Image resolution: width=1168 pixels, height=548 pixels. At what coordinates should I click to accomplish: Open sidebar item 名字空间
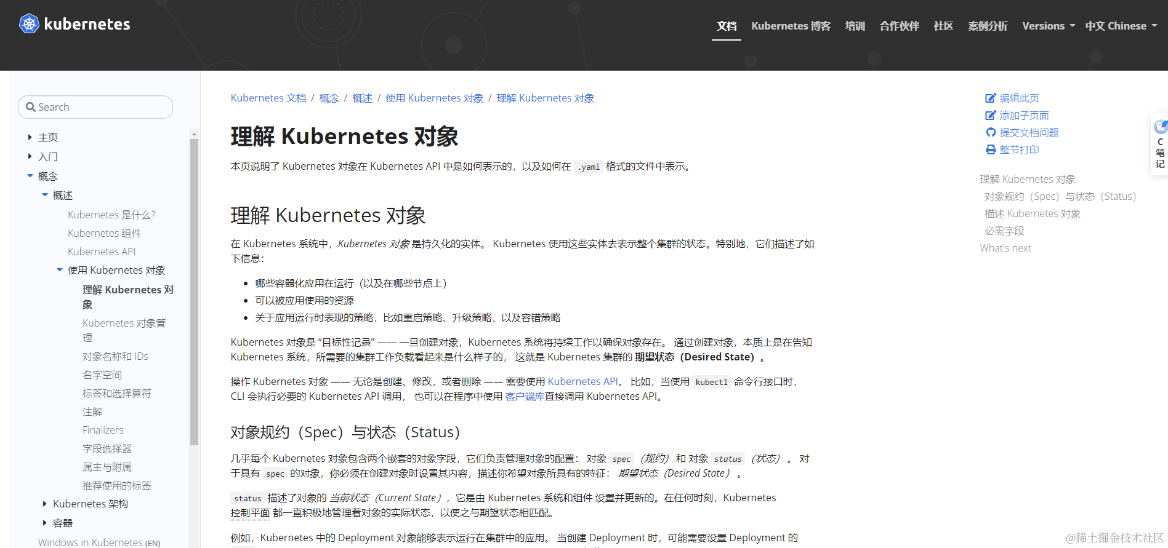pyautogui.click(x=102, y=375)
